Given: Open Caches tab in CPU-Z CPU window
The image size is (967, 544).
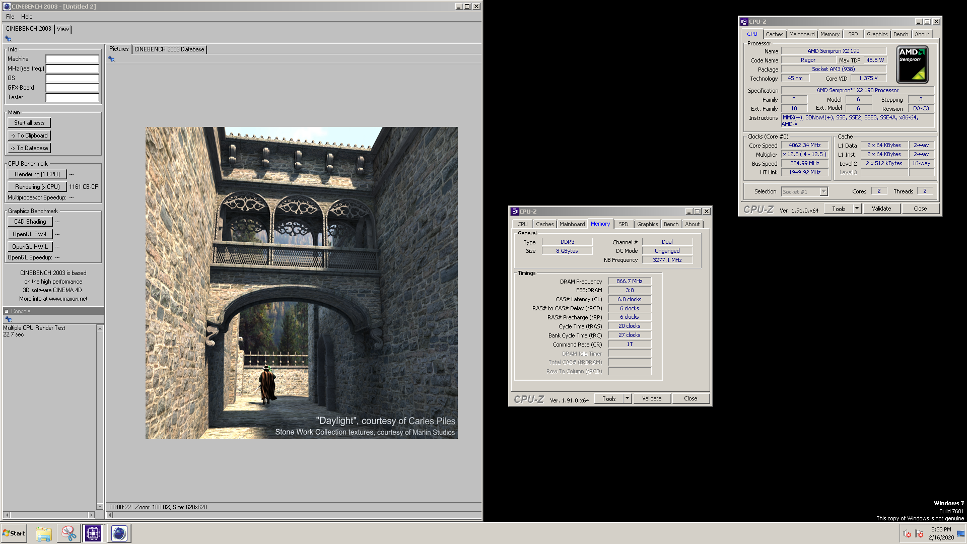Looking at the screenshot, I should pyautogui.click(x=775, y=34).
